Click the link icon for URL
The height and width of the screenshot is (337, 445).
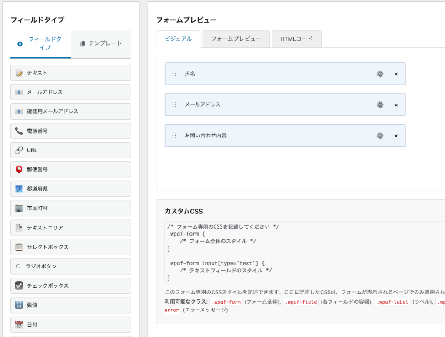tap(19, 150)
